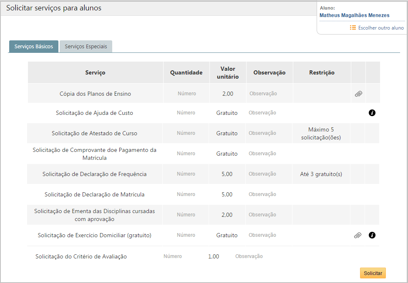Click the list icon beside Escolher outro aluno
This screenshot has height=283, width=408.
click(x=353, y=27)
